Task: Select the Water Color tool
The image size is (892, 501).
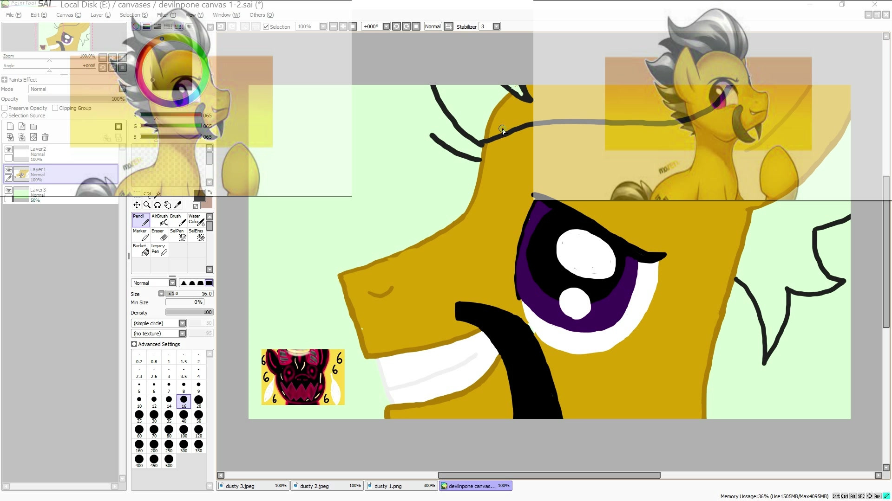Action: click(x=197, y=220)
